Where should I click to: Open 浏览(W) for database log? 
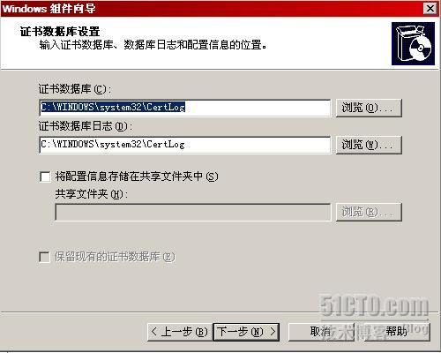pyautogui.click(x=369, y=145)
